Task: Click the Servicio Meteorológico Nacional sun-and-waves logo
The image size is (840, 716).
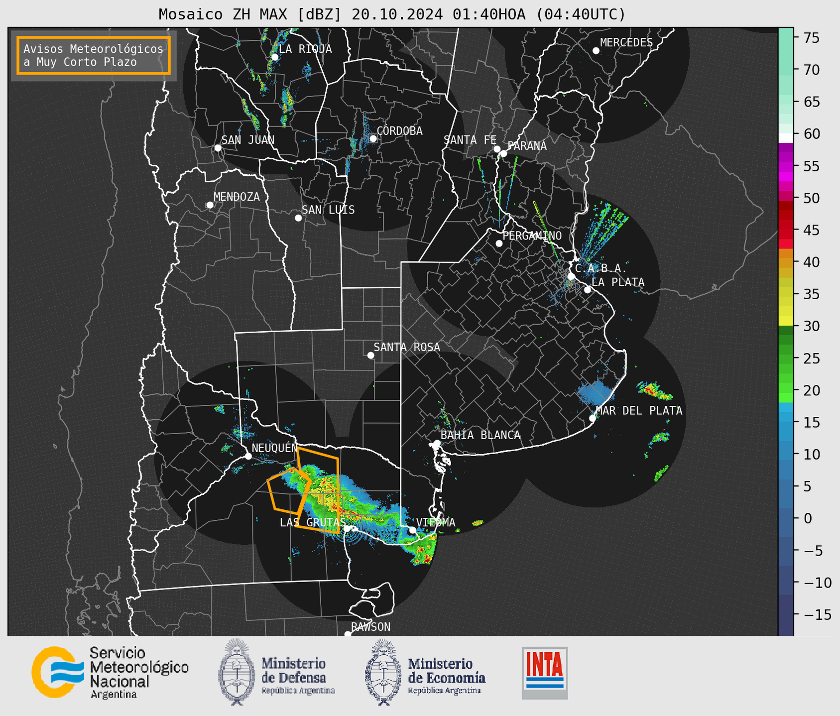Action: pyautogui.click(x=59, y=672)
